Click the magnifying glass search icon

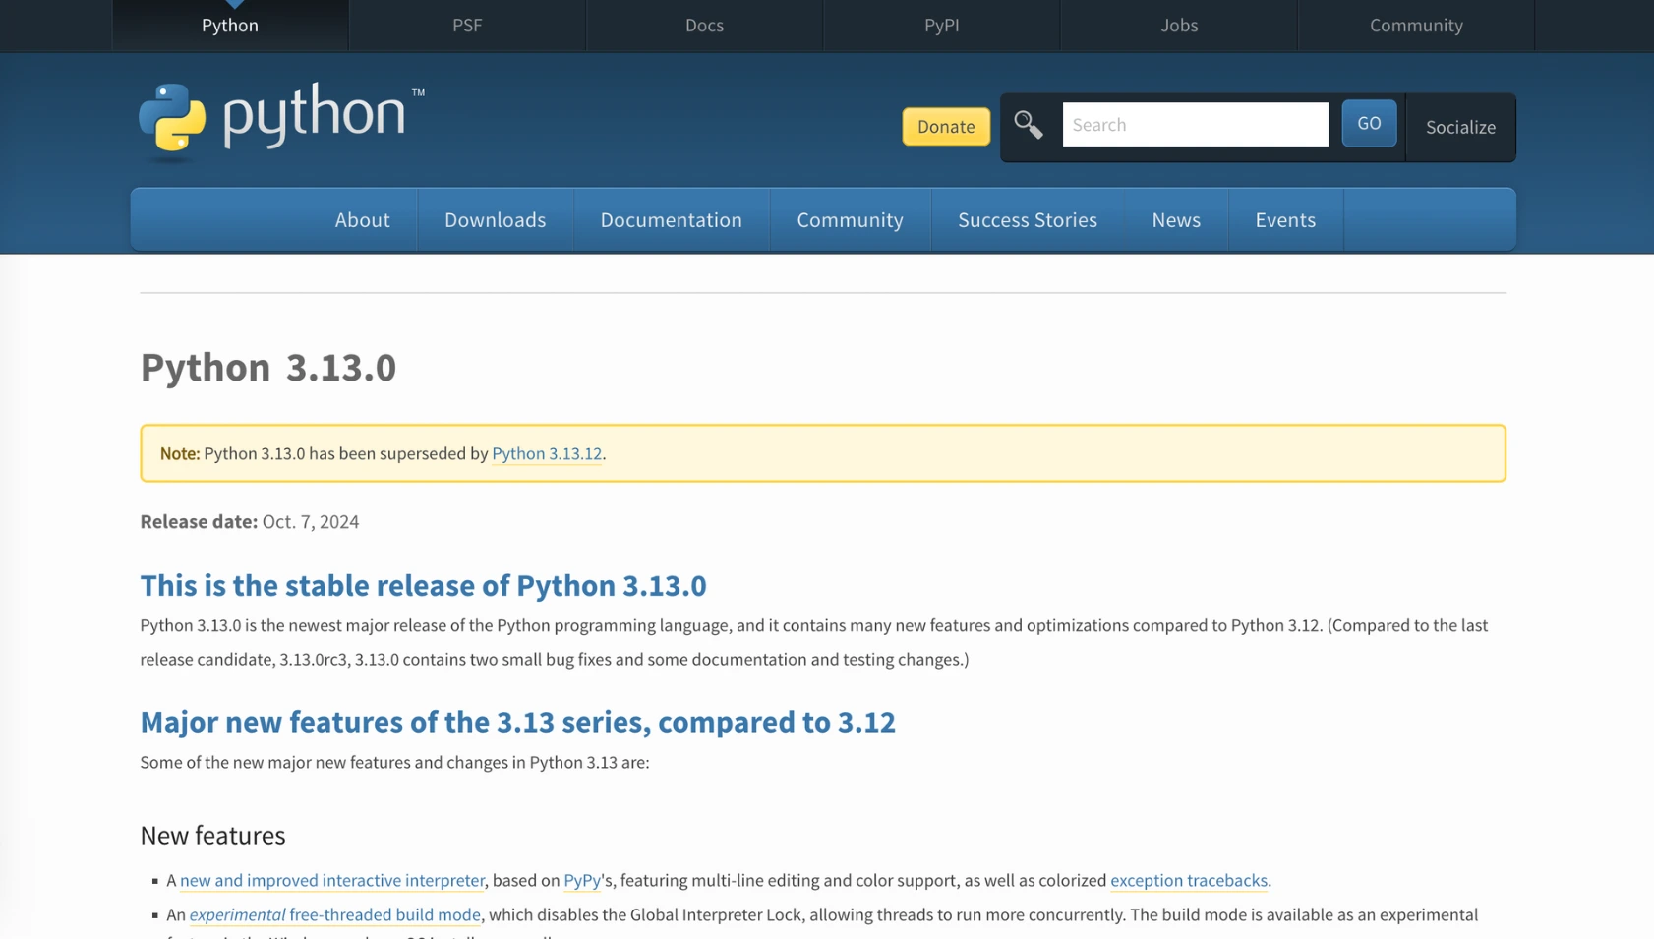tap(1028, 125)
